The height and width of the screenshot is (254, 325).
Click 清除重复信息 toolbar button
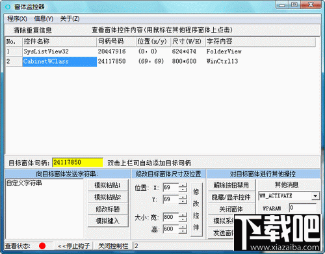coord(32,30)
